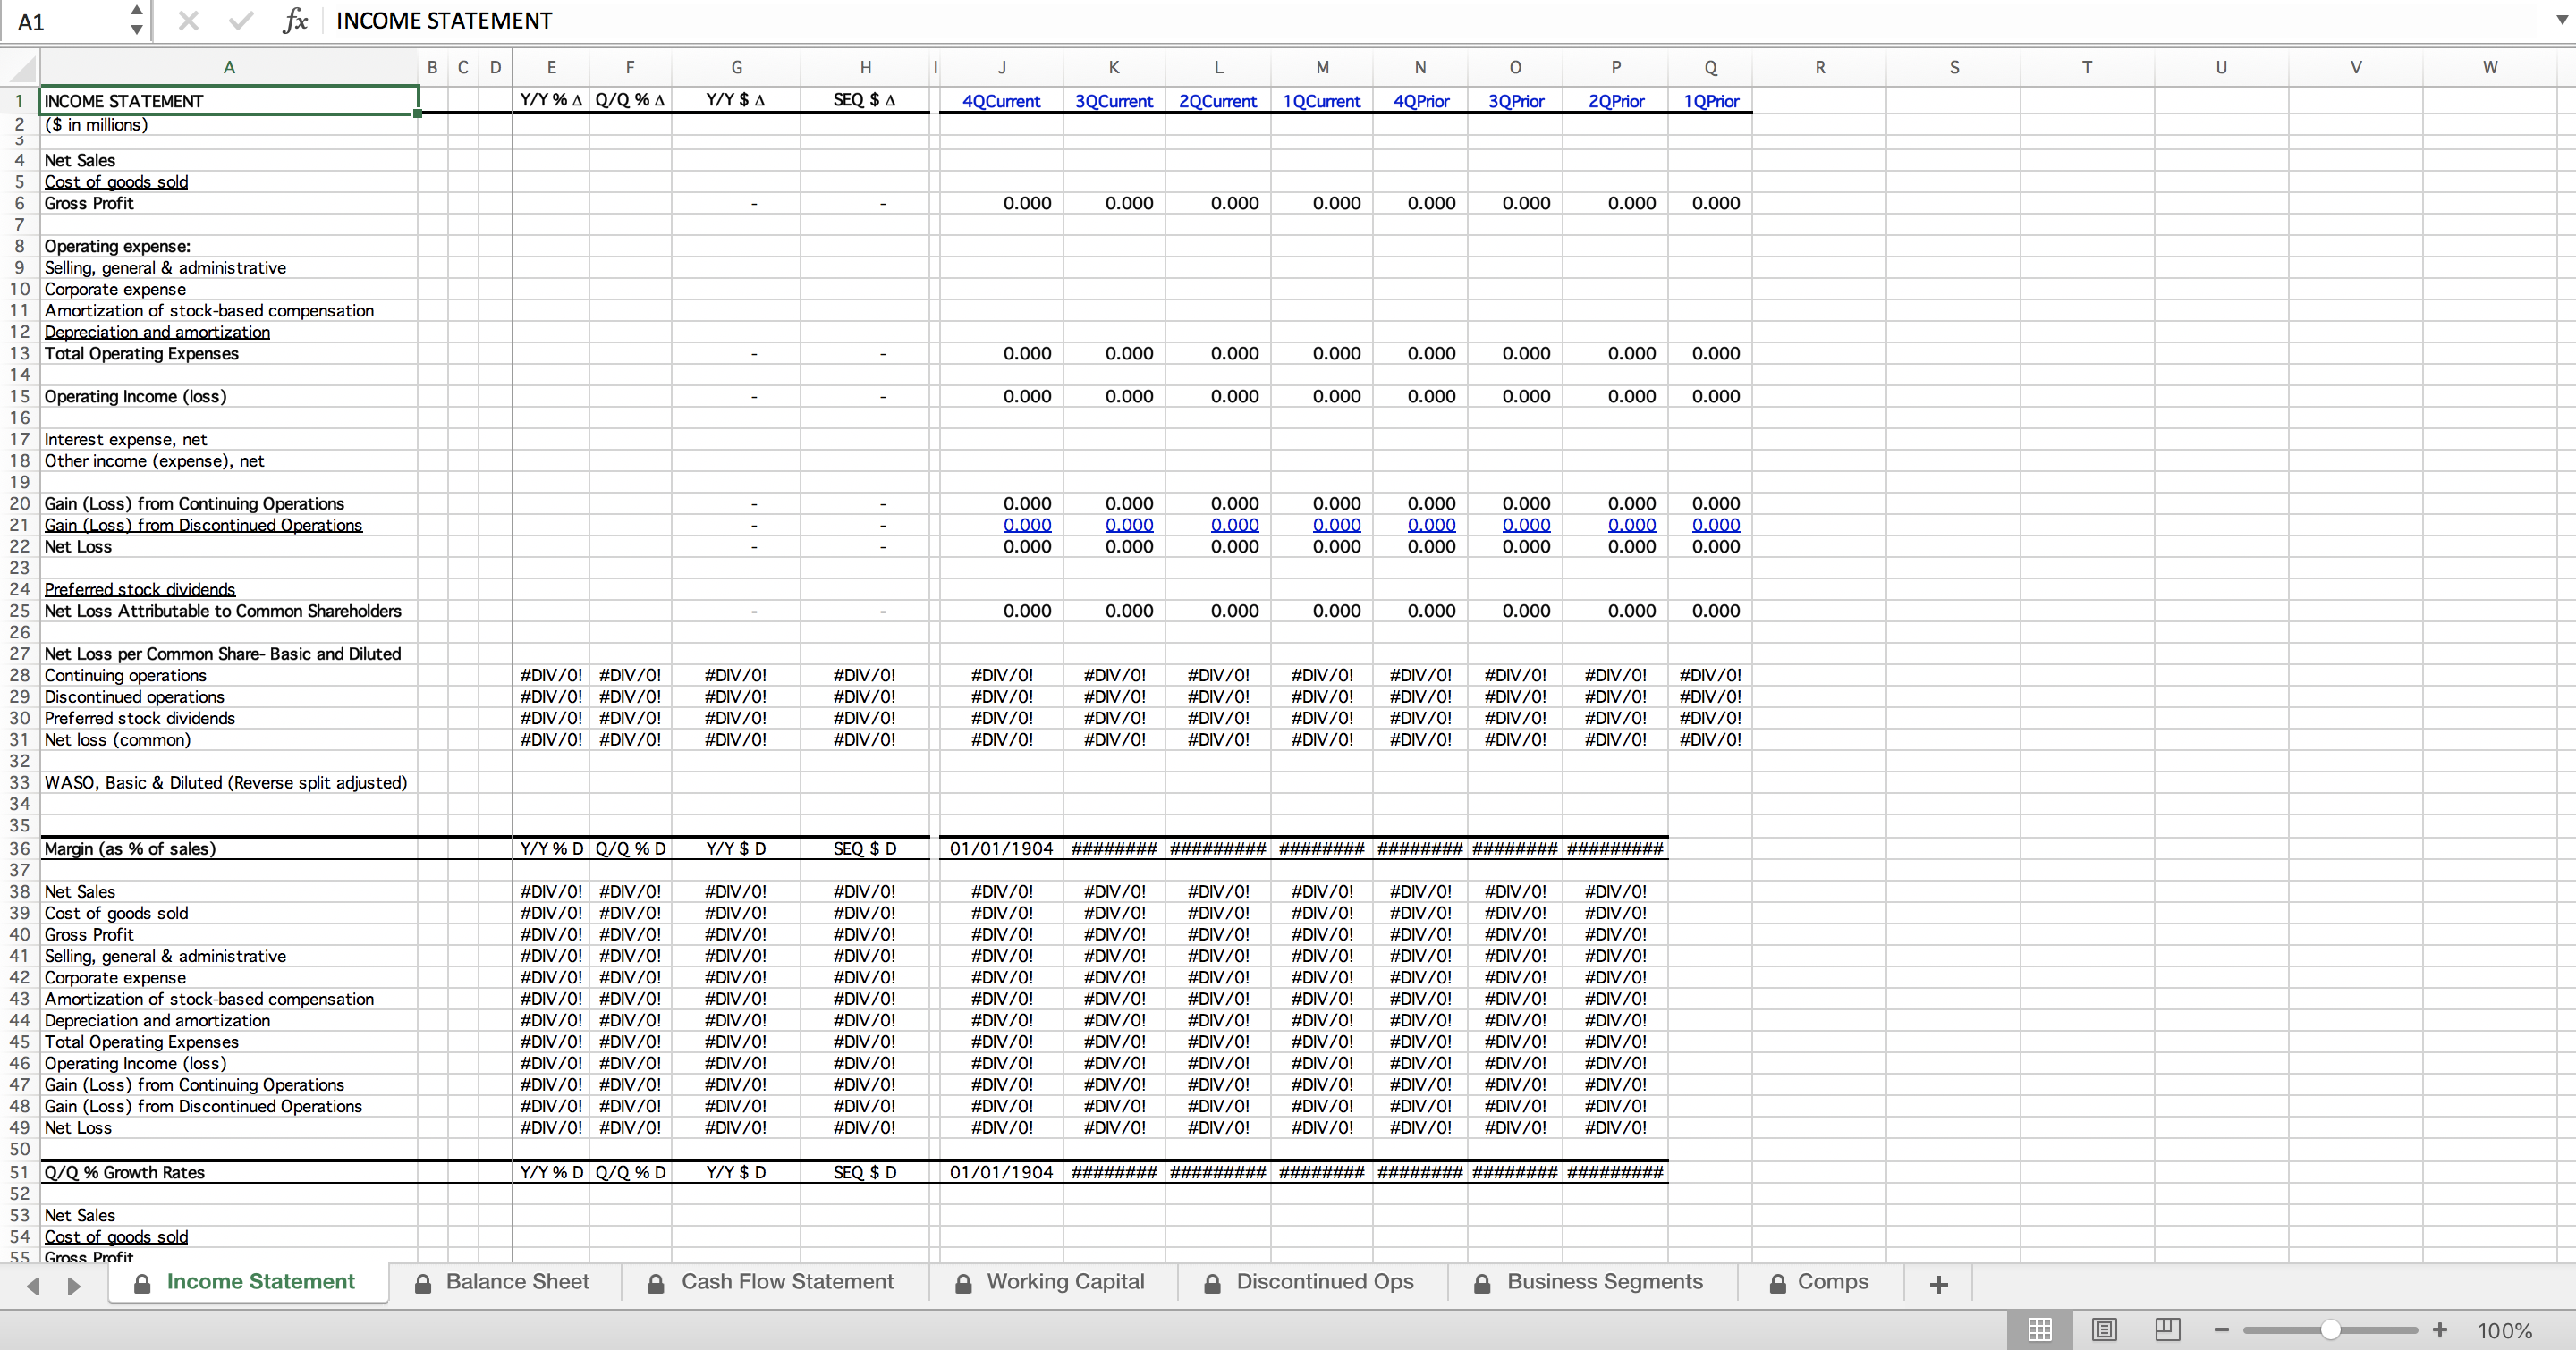The height and width of the screenshot is (1350, 2576).
Task: Add a new sheet with plus button
Action: pyautogui.click(x=1938, y=1284)
